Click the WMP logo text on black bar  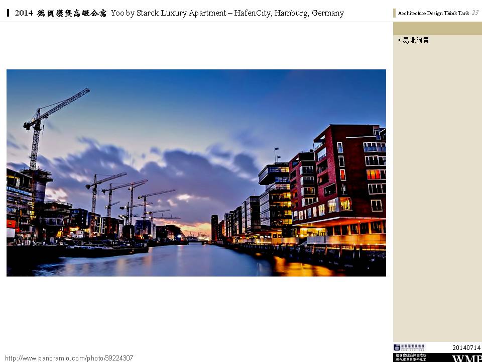[x=466, y=358]
